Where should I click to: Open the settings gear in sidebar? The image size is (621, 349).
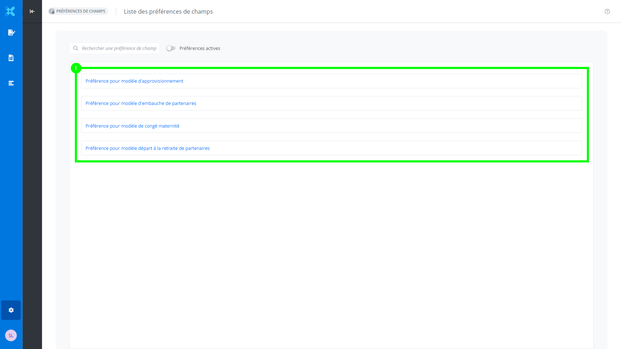(x=11, y=310)
